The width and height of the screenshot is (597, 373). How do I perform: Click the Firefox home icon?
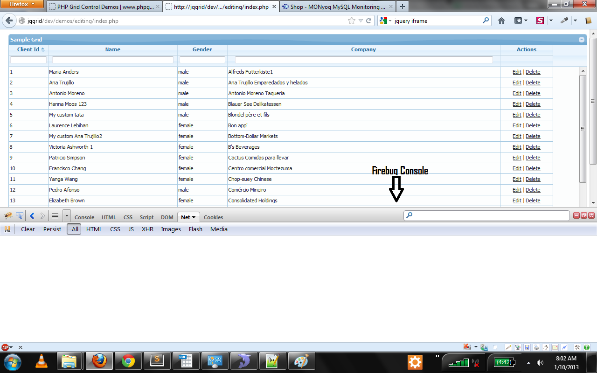(x=501, y=21)
